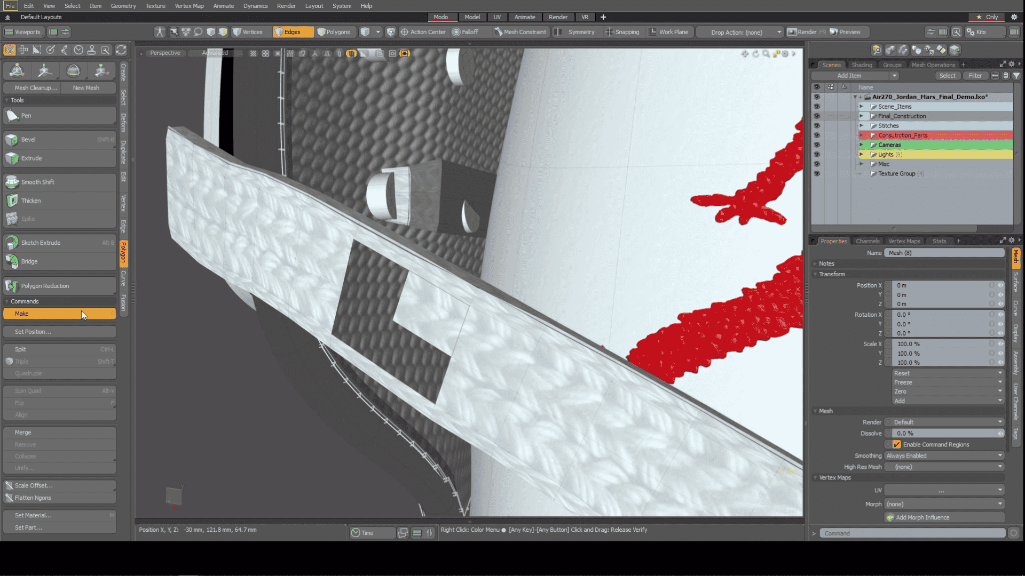Select the Bevel tool
The width and height of the screenshot is (1025, 576).
click(x=28, y=140)
